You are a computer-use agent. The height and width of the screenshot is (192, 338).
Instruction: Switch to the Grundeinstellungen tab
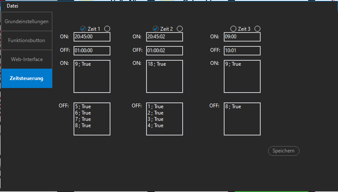(27, 21)
